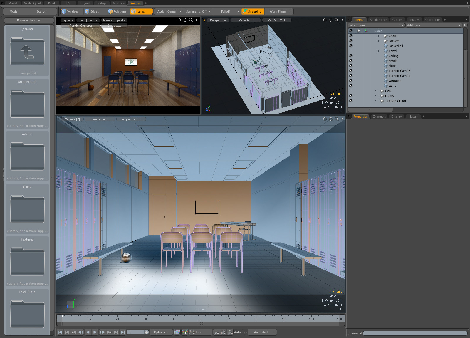This screenshot has height=338, width=470.
Task: Click middle auto key dome icon
Action: [x=223, y=332]
